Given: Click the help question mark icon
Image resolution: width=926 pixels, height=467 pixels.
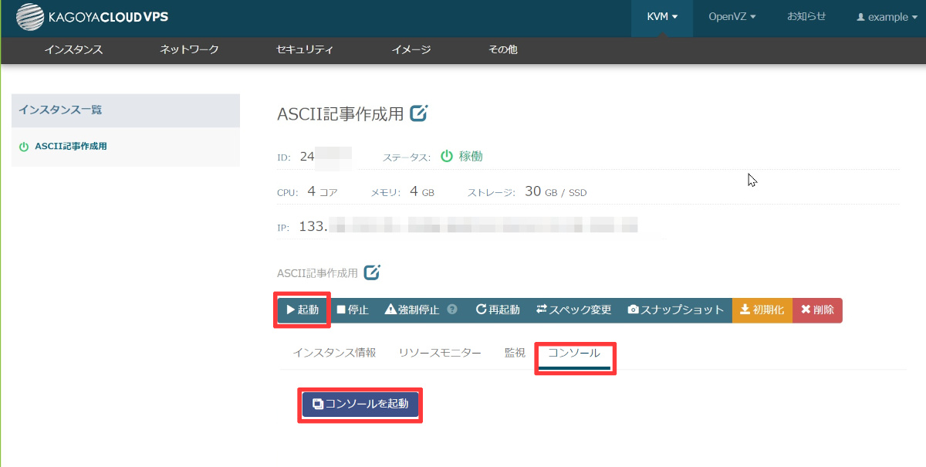Looking at the screenshot, I should (452, 310).
